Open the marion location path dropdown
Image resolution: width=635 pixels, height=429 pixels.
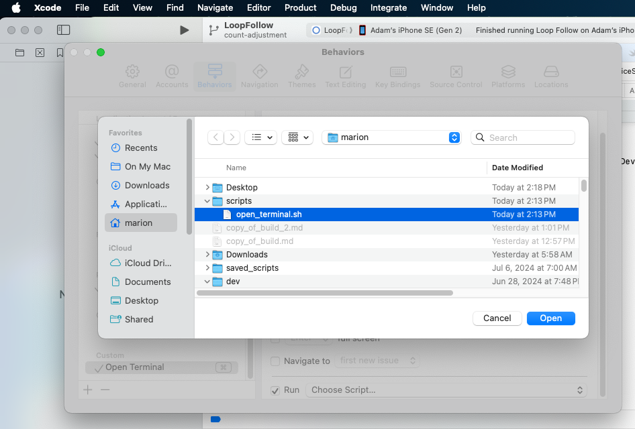click(393, 137)
